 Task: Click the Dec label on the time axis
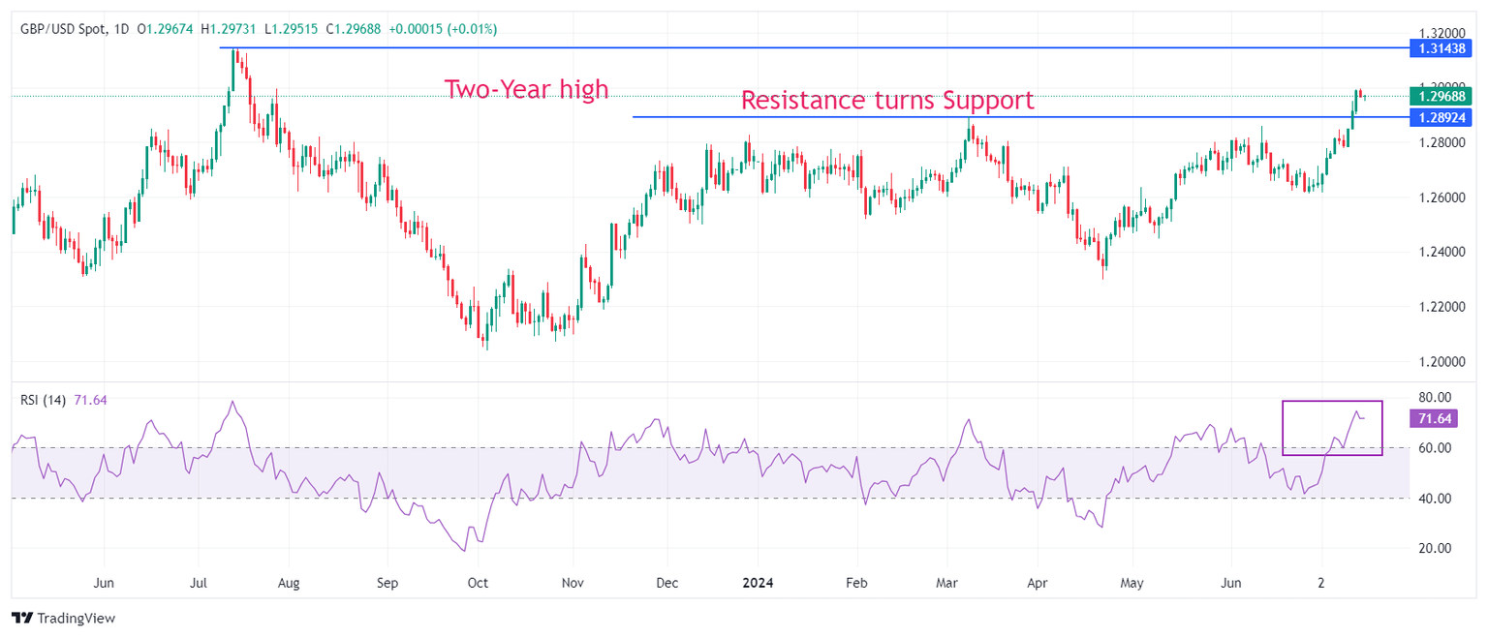pyautogui.click(x=665, y=584)
